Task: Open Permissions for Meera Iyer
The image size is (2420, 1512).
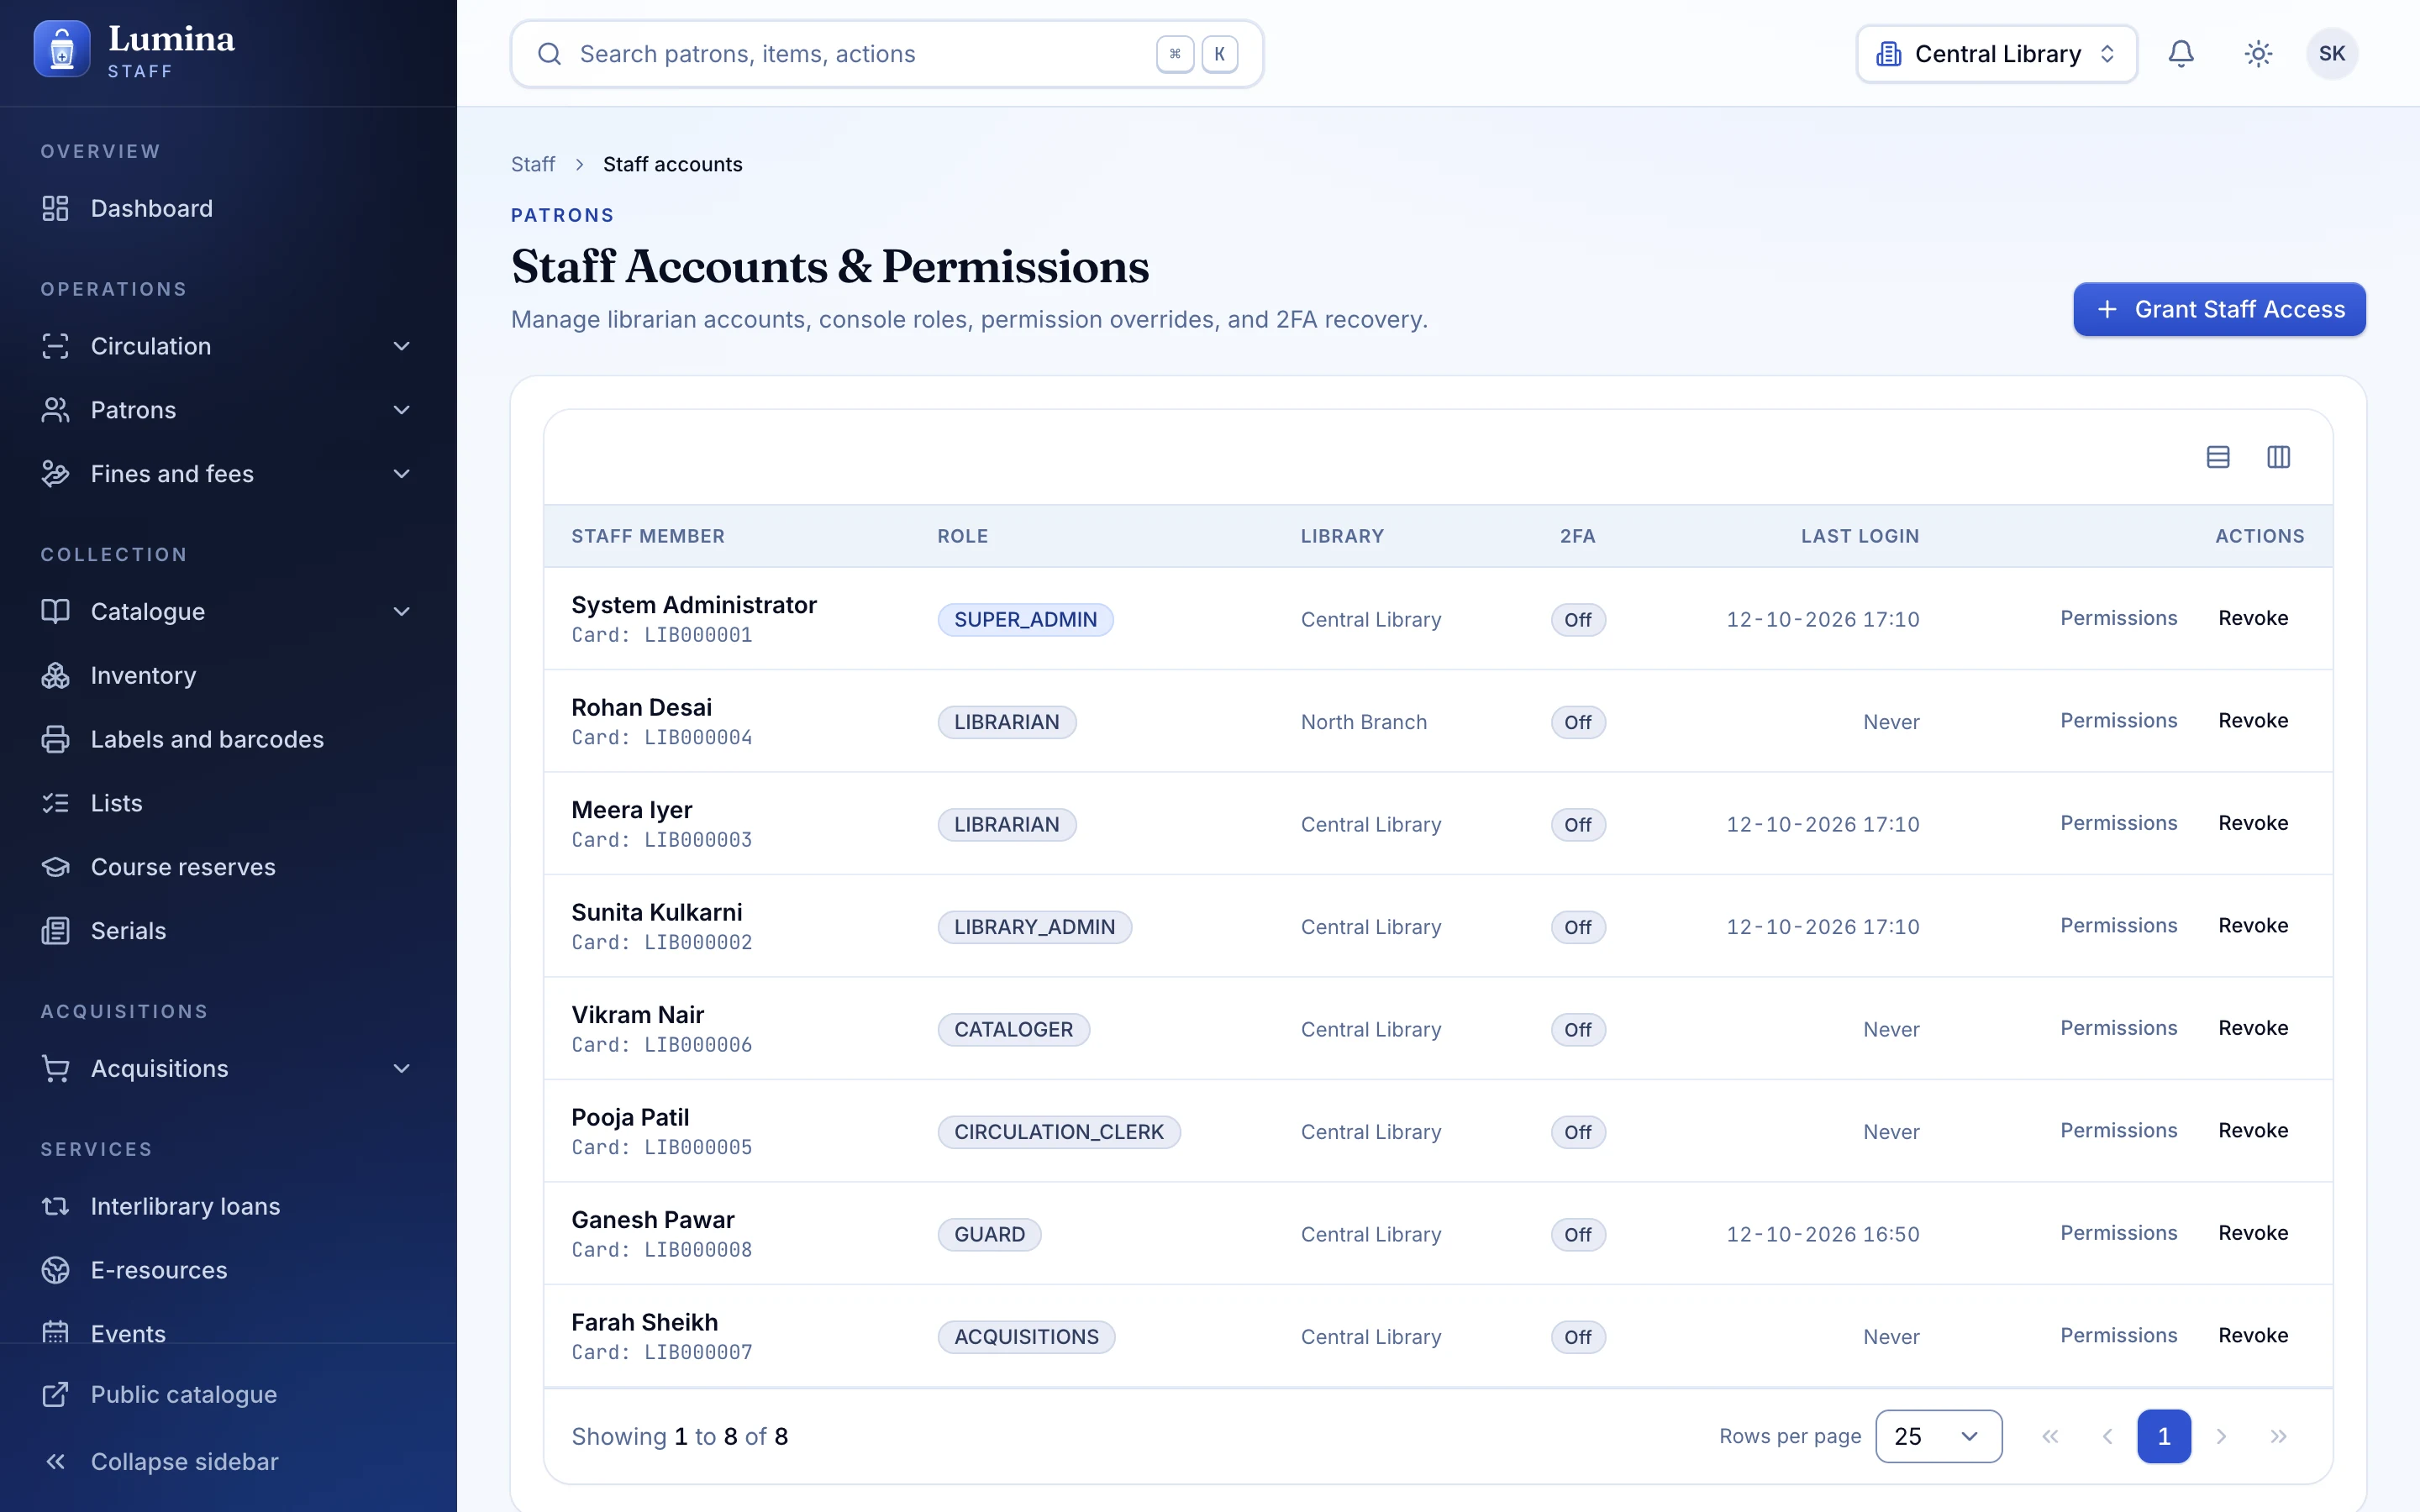Action: (x=2118, y=823)
